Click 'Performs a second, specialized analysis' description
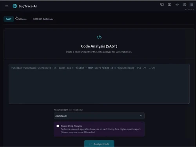The height and width of the screenshot is (147, 196). pyautogui.click(x=101, y=131)
